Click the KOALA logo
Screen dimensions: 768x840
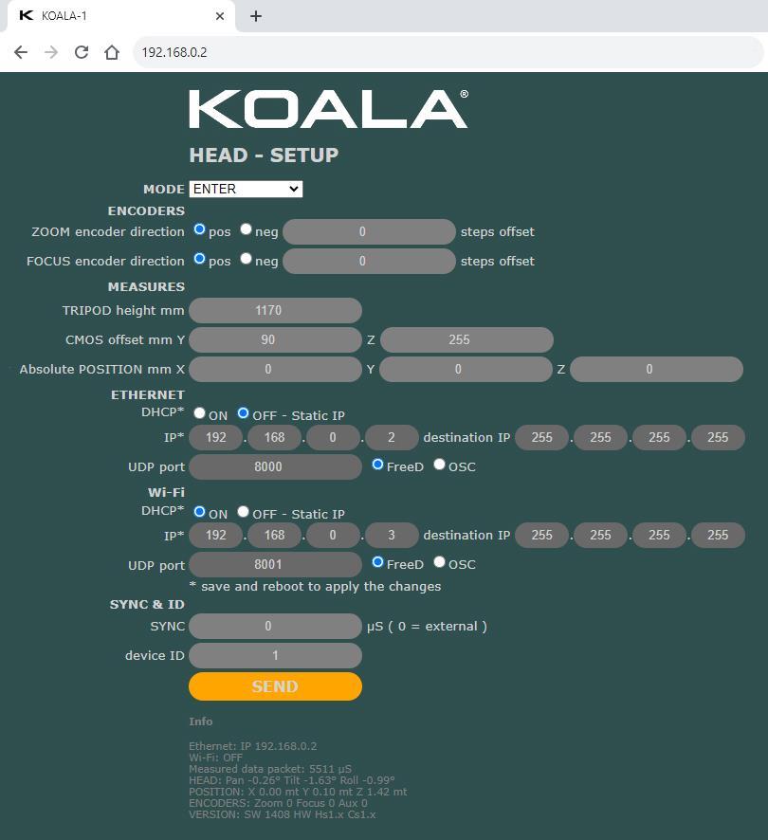point(328,109)
